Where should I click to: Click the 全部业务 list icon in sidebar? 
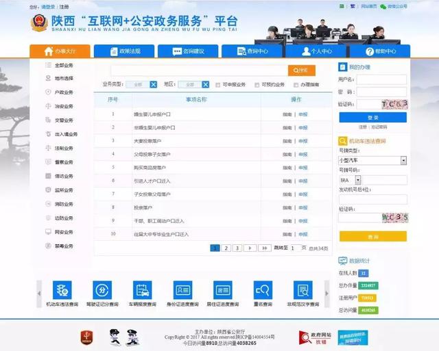(48, 65)
